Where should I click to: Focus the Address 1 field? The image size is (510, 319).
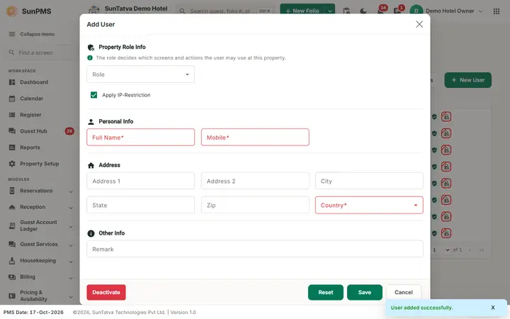[x=140, y=181]
